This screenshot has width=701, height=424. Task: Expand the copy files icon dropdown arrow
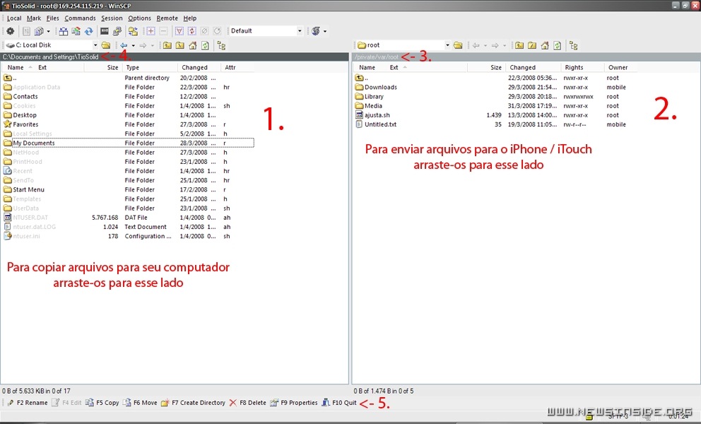(x=48, y=31)
